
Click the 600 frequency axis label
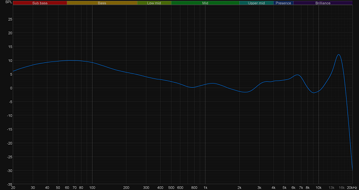pyautogui.click(x=180, y=188)
